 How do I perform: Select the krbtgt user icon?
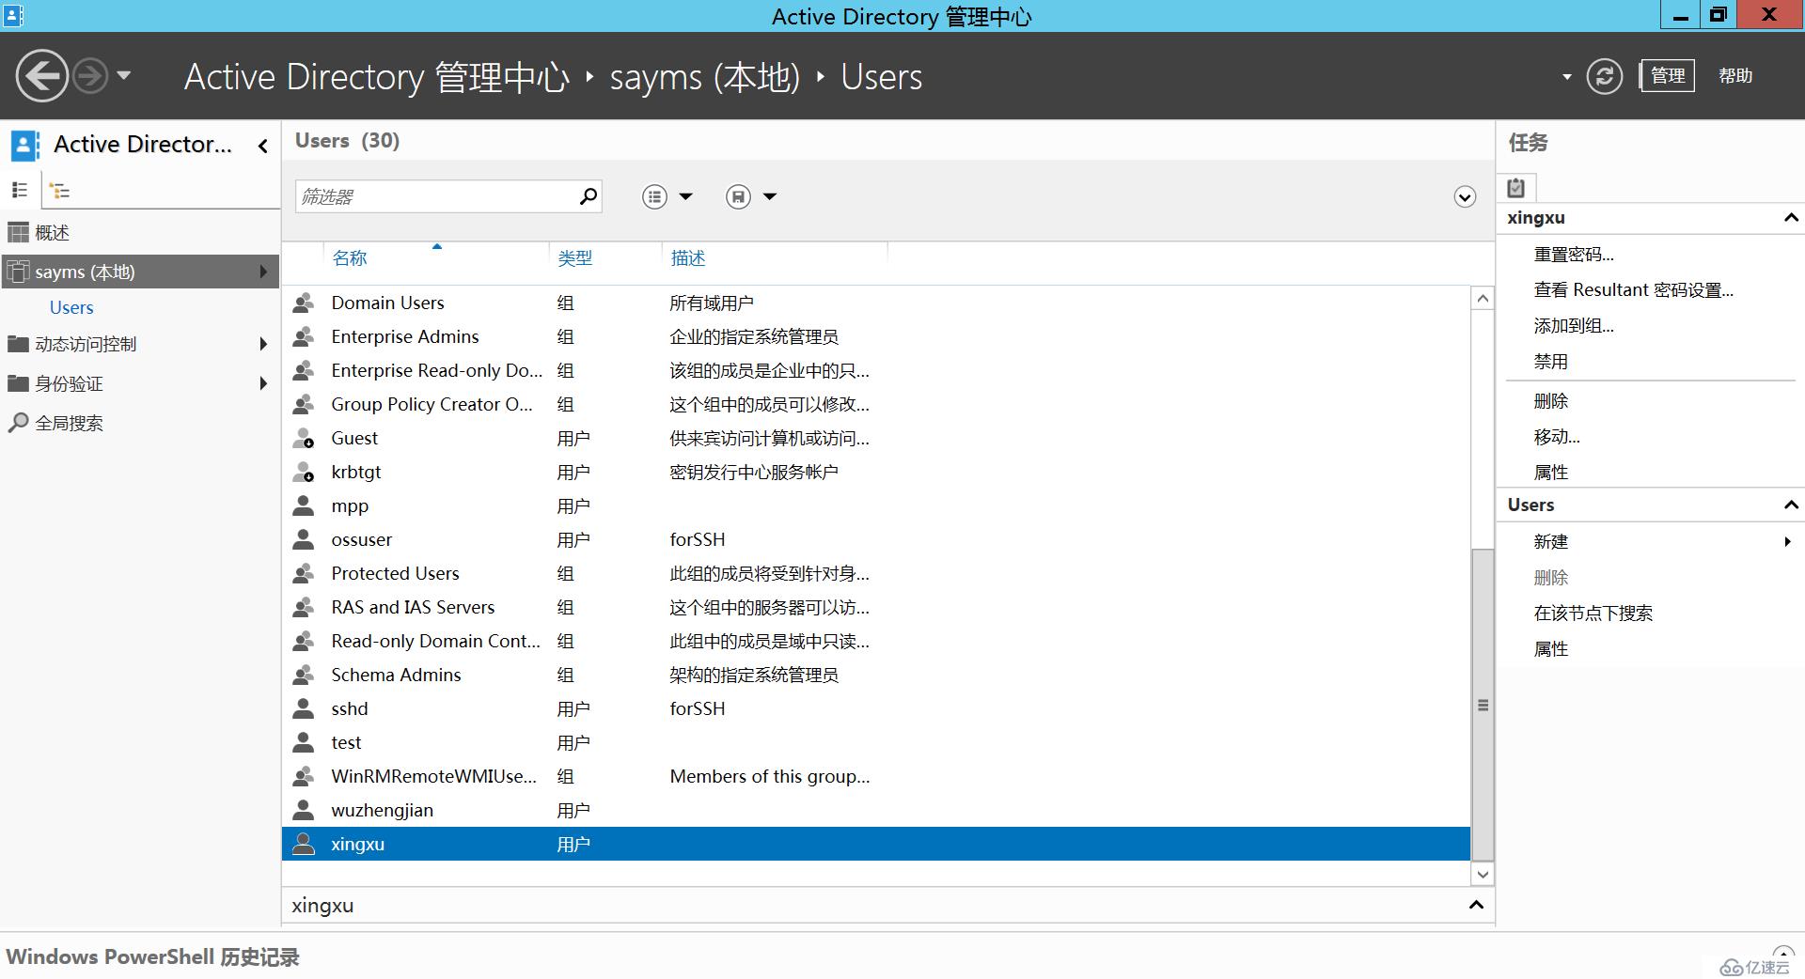(x=303, y=472)
